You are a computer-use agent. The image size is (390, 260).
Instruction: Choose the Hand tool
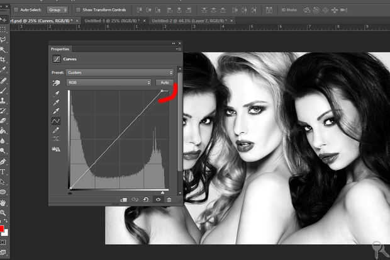point(3,203)
